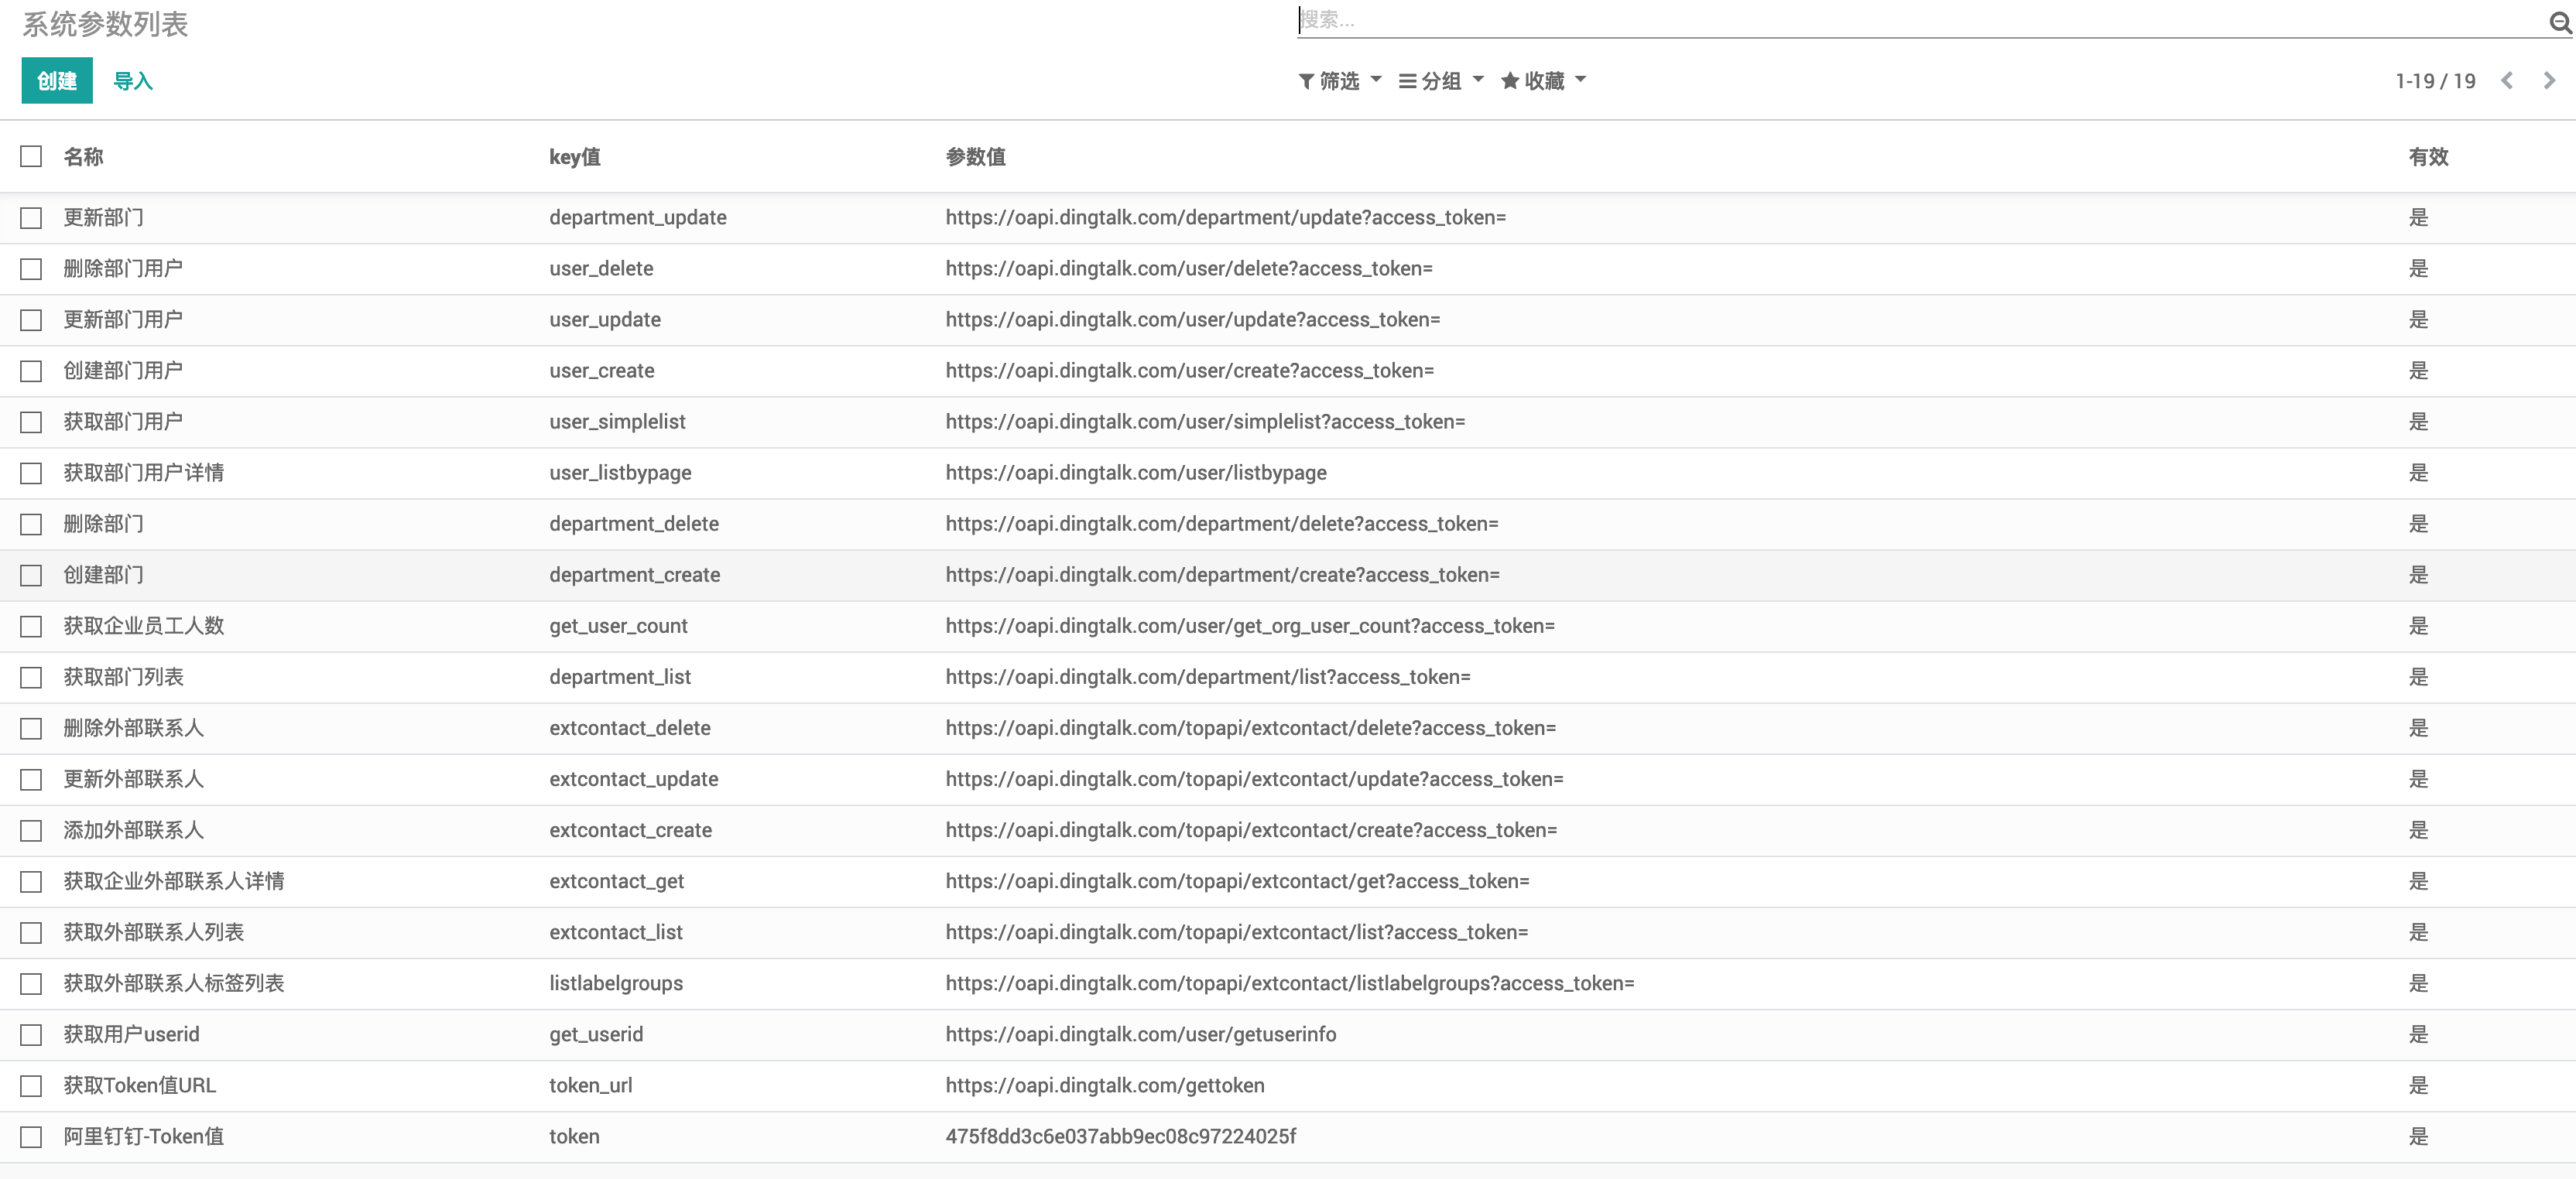Click the https://oapi.dingtalk.com/gettoken value
Image resolution: width=2576 pixels, height=1179 pixels.
[x=1105, y=1085]
